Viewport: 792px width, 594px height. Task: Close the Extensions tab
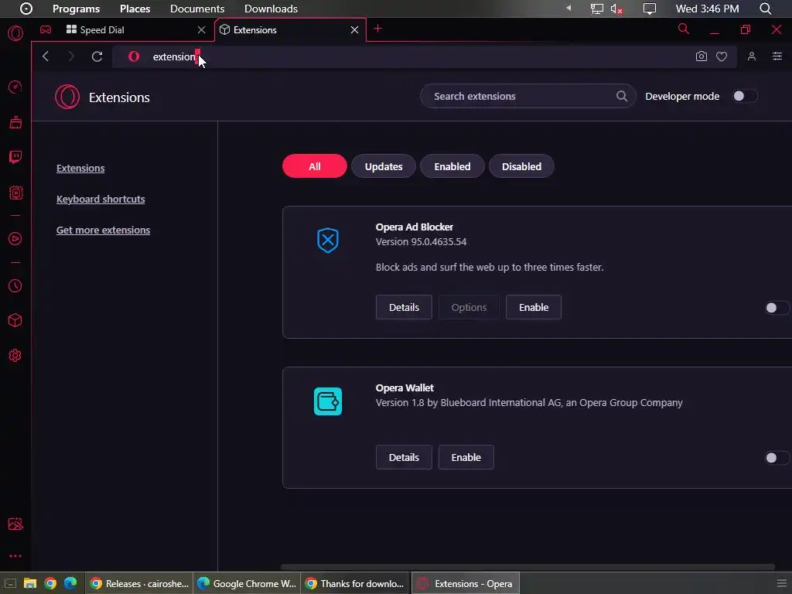pyautogui.click(x=354, y=30)
